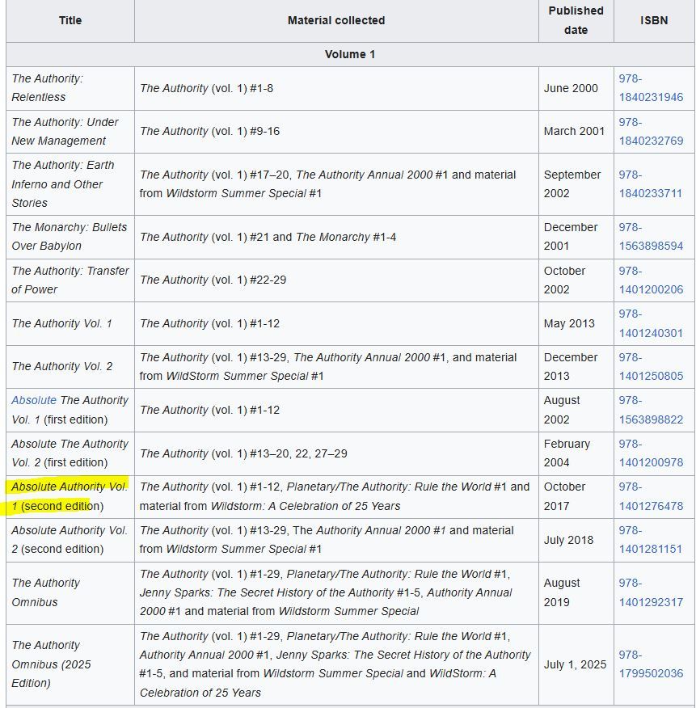Click the "Material collected" column header
696x708 pixels.
click(x=336, y=20)
